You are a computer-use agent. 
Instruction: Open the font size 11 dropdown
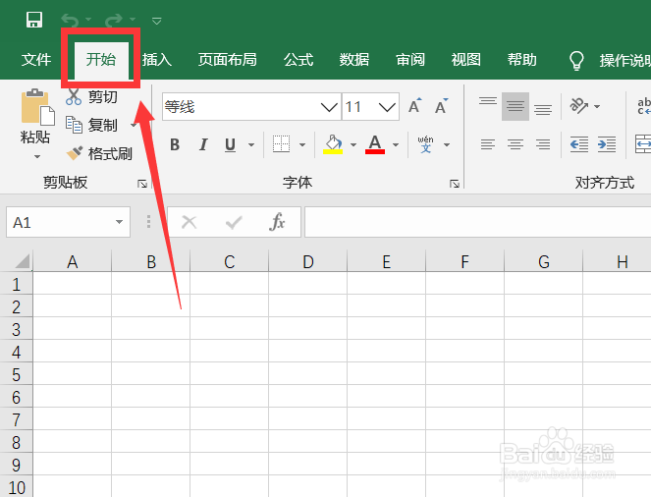[x=387, y=107]
